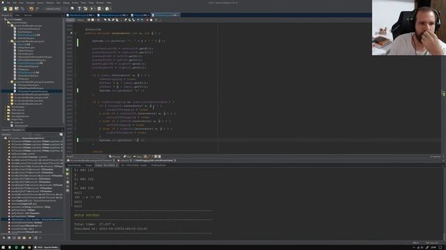Screen dimensions: 446x250
Task: Select the highlighted file in Projects tree
Action: pyautogui.click(x=32, y=91)
